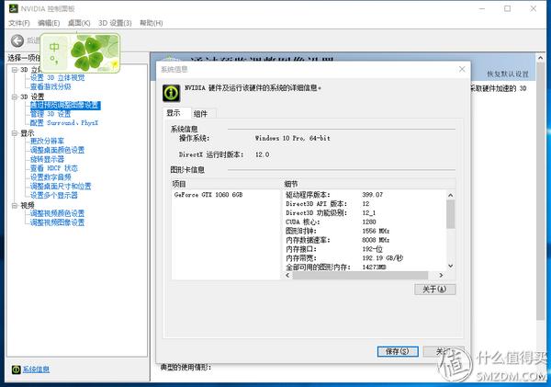Close the 系统信息 dialog with X

pyautogui.click(x=462, y=69)
